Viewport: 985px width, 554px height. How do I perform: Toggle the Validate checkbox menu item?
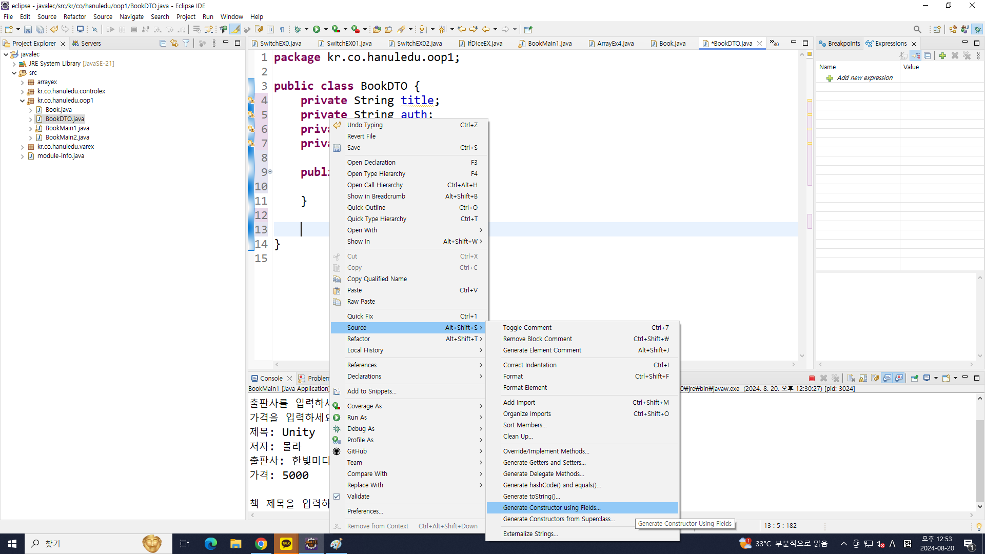click(x=358, y=497)
